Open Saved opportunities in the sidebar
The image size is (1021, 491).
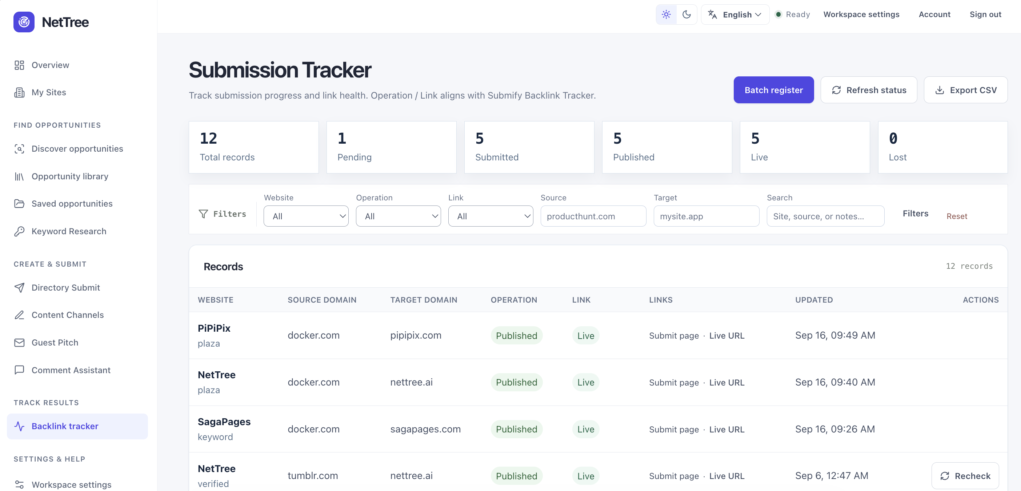click(x=77, y=203)
